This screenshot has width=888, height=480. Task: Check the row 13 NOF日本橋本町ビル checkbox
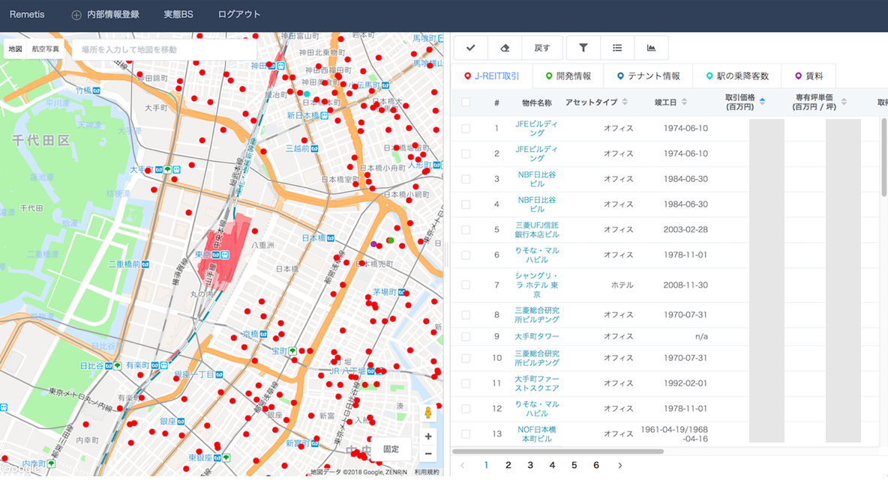[x=466, y=434]
